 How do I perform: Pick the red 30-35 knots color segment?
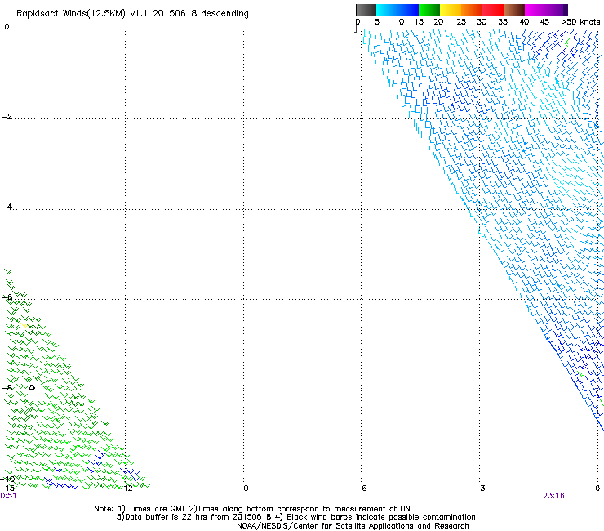(493, 10)
